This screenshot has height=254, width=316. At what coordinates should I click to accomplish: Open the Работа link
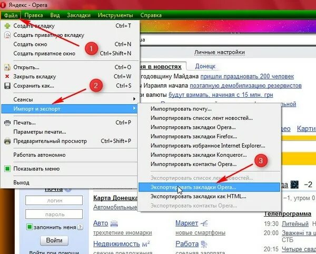pyautogui.click(x=187, y=244)
